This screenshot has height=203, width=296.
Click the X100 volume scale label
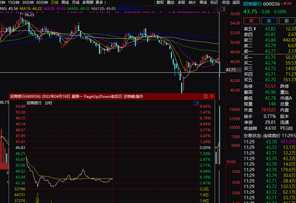(x=231, y=162)
